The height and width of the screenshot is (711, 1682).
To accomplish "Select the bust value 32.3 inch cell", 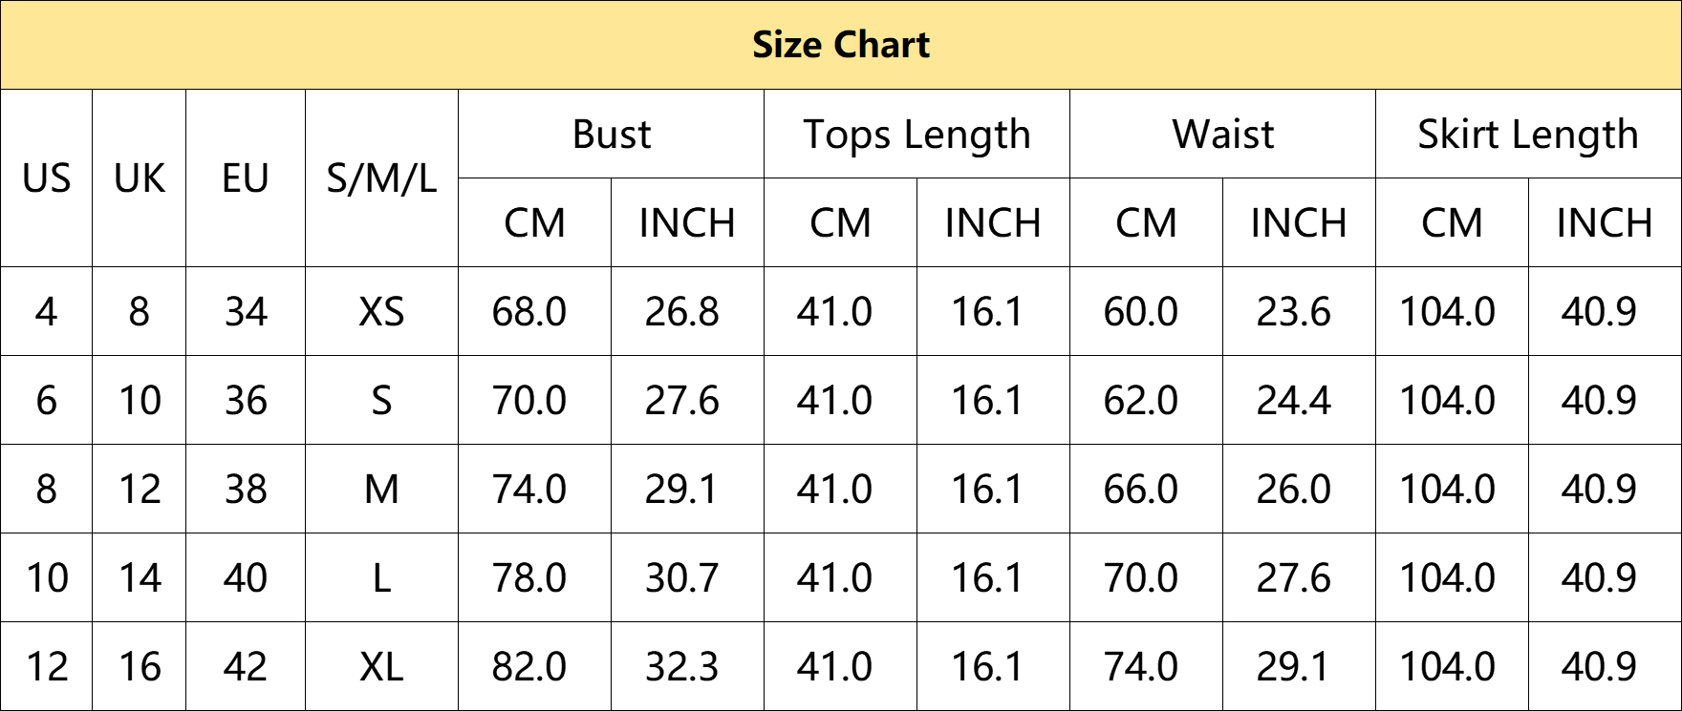I will [x=687, y=666].
